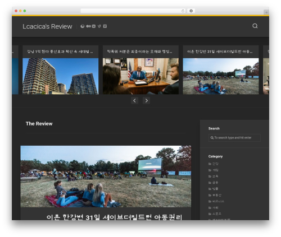Open the 부동산 category link
Viewport: 281px width, 237px height.
click(217, 195)
